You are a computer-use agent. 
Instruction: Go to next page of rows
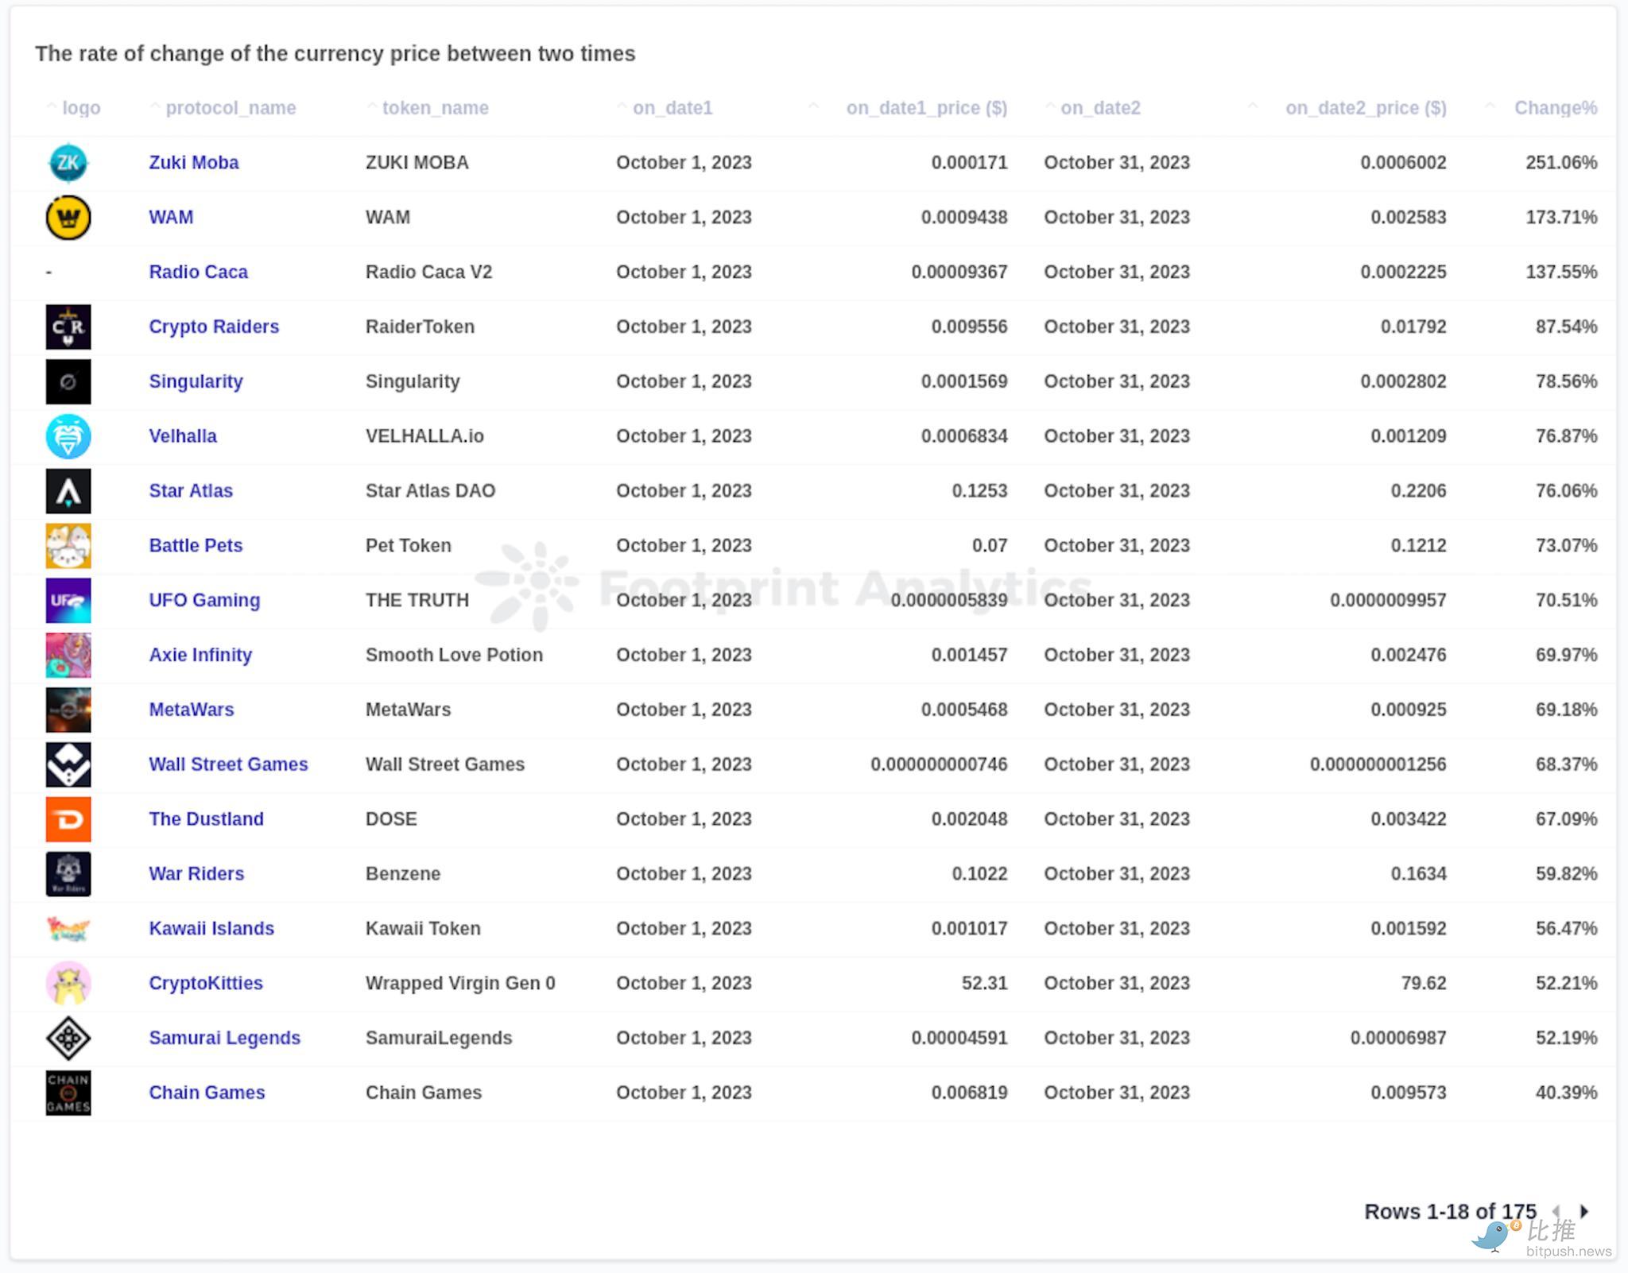(1584, 1212)
